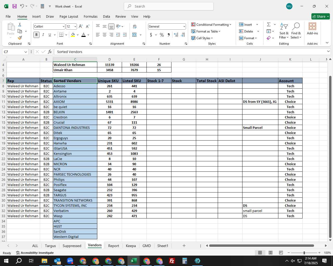Click Accessibility: Investigate in status bar

pyautogui.click(x=35, y=253)
